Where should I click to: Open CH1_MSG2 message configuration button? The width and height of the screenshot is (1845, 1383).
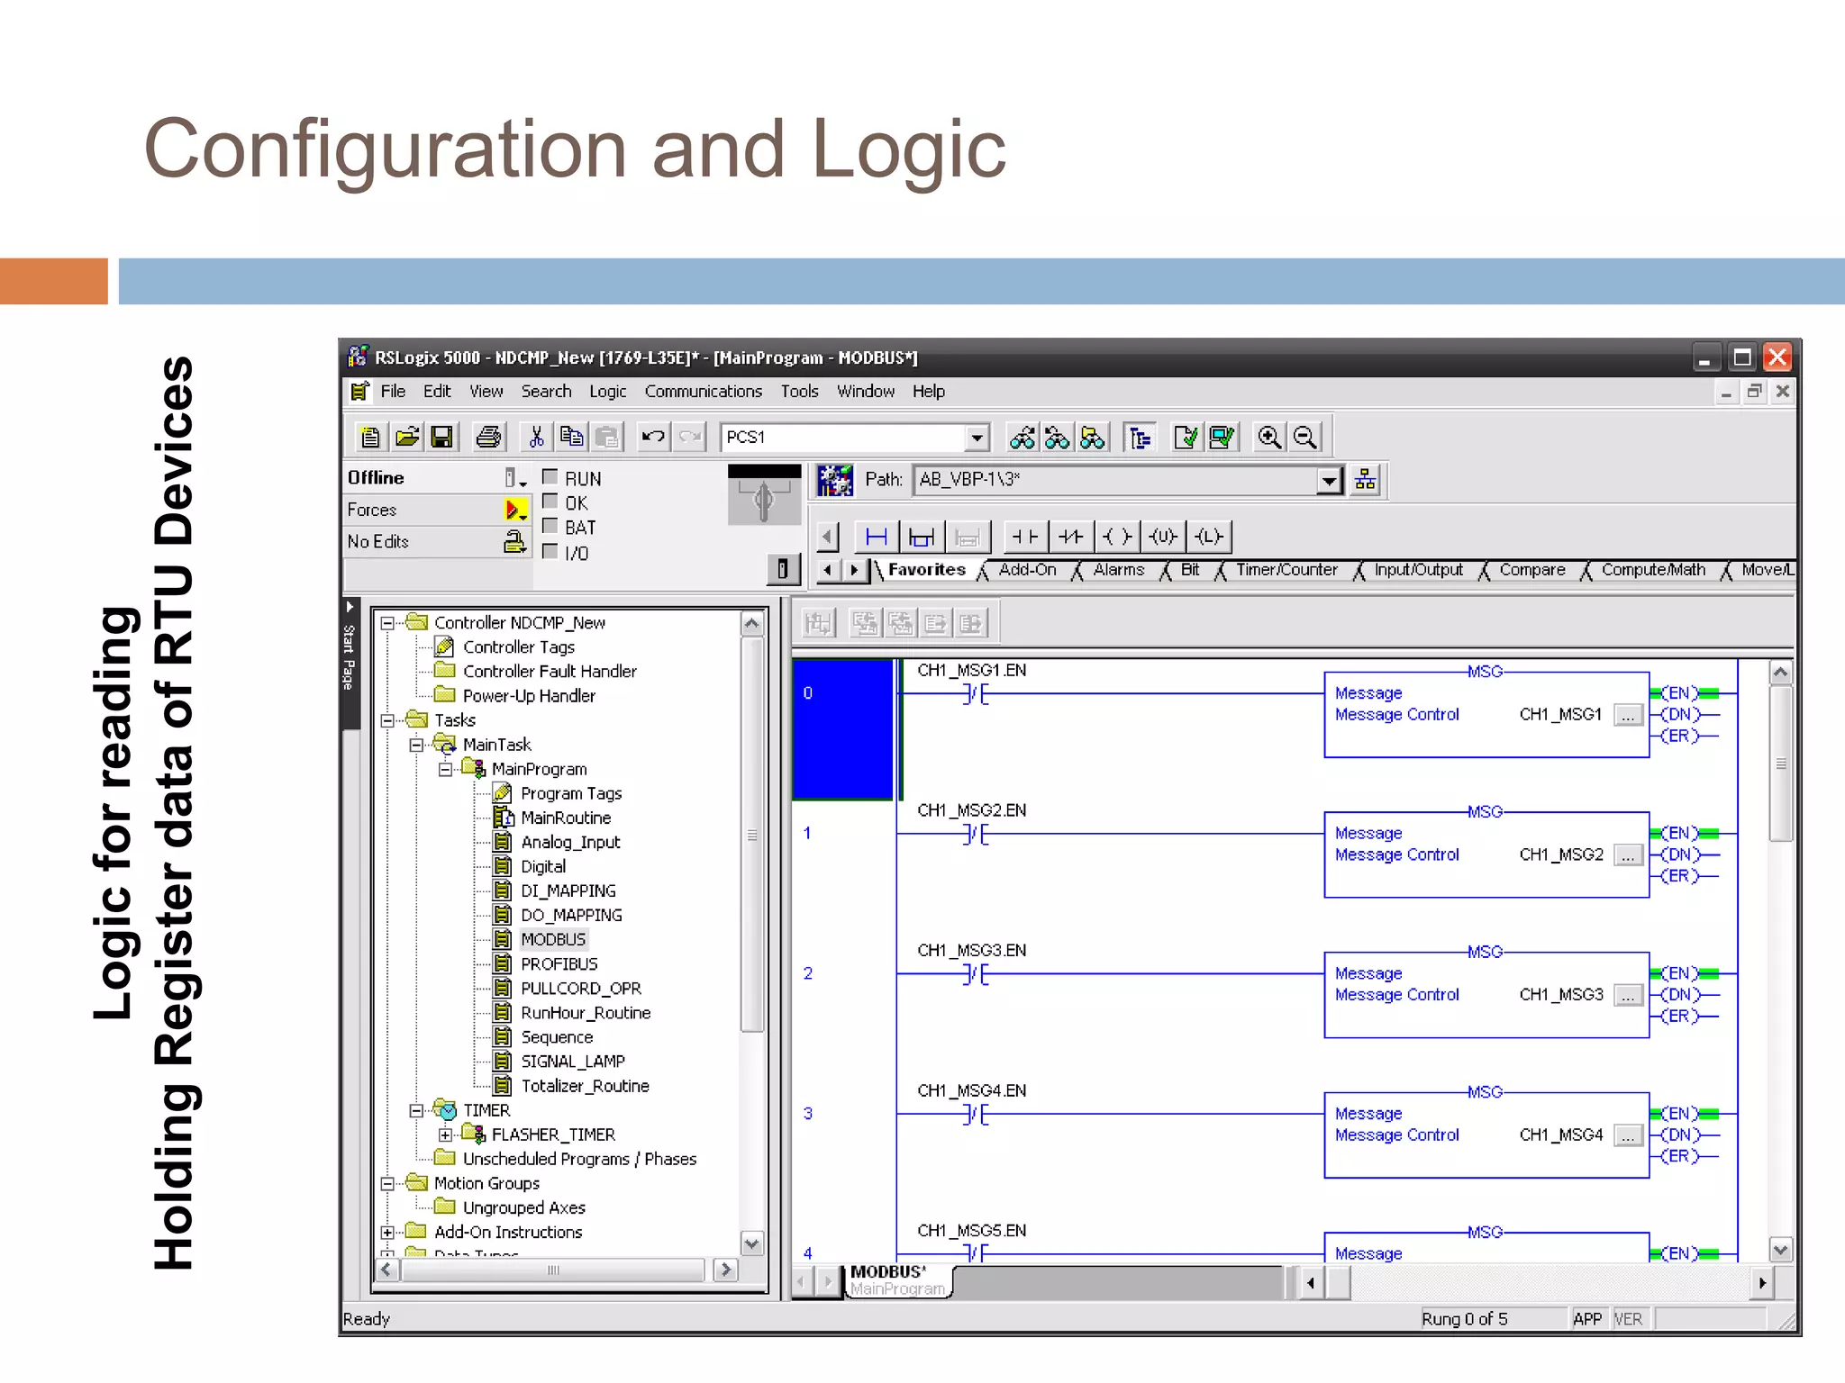[x=1628, y=855]
